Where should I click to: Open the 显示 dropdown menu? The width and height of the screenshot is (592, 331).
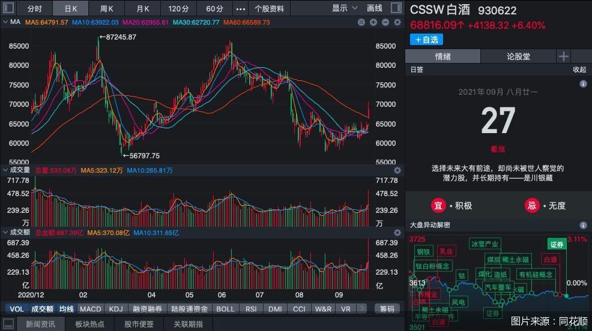344,8
